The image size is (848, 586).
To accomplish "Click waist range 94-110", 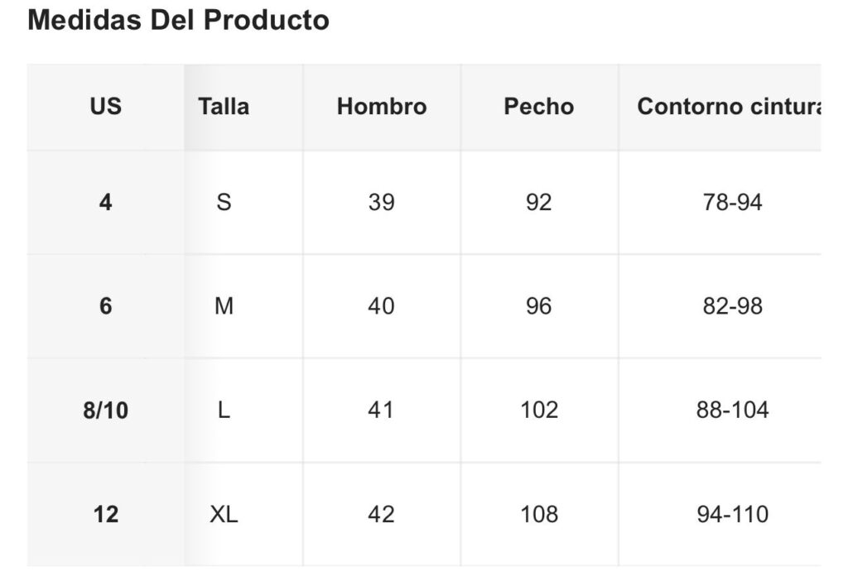I will [732, 514].
